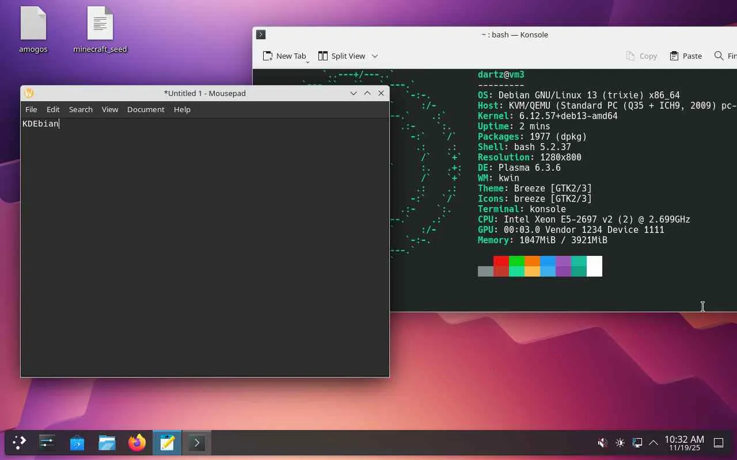Click the KDEbian text in Mousepad

[40, 124]
